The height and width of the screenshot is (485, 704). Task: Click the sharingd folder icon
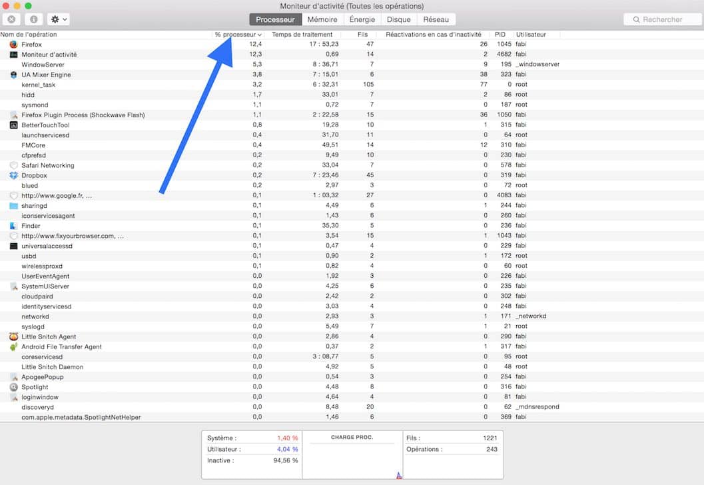tap(13, 206)
